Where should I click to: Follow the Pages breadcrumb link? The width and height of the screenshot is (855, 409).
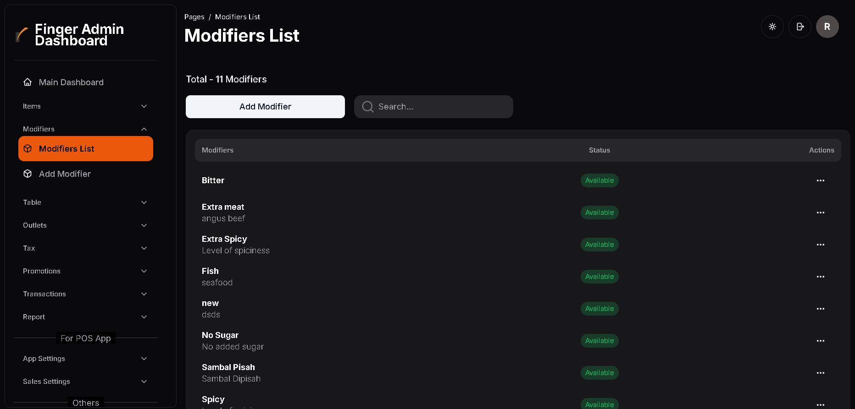coord(194,17)
